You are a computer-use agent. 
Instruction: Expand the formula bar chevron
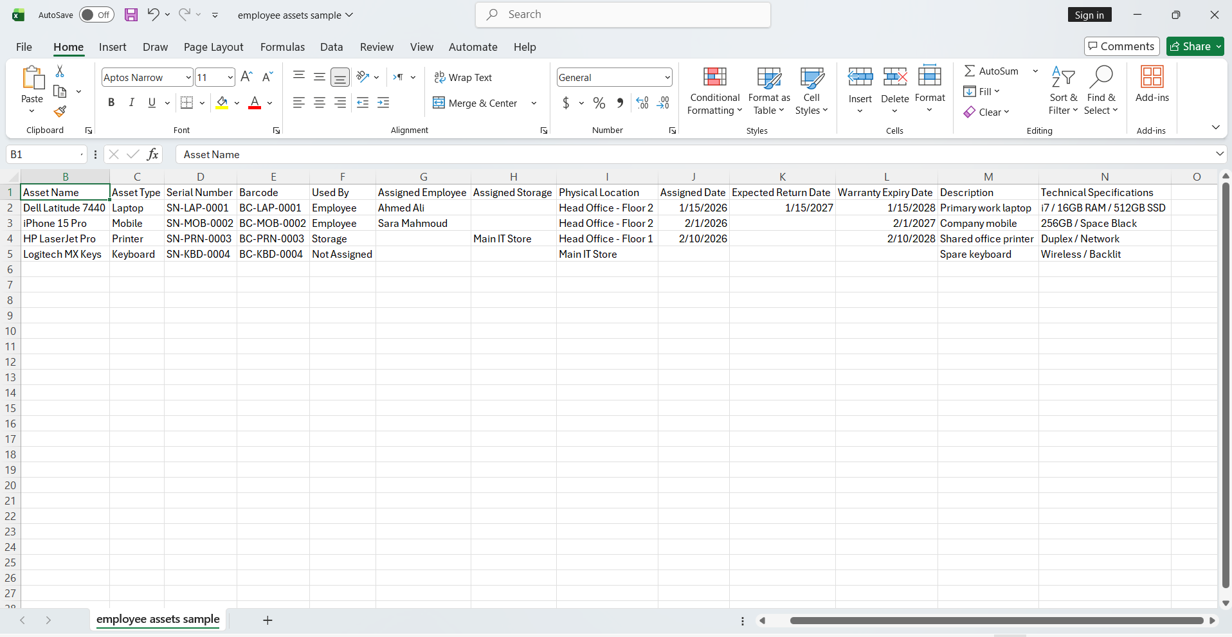(1220, 154)
